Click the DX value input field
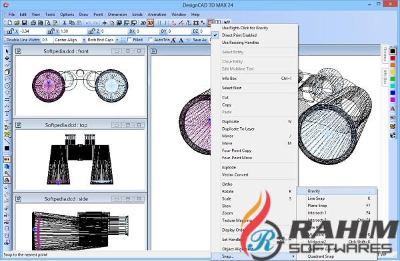This screenshot has width=400, height=261. [147, 31]
